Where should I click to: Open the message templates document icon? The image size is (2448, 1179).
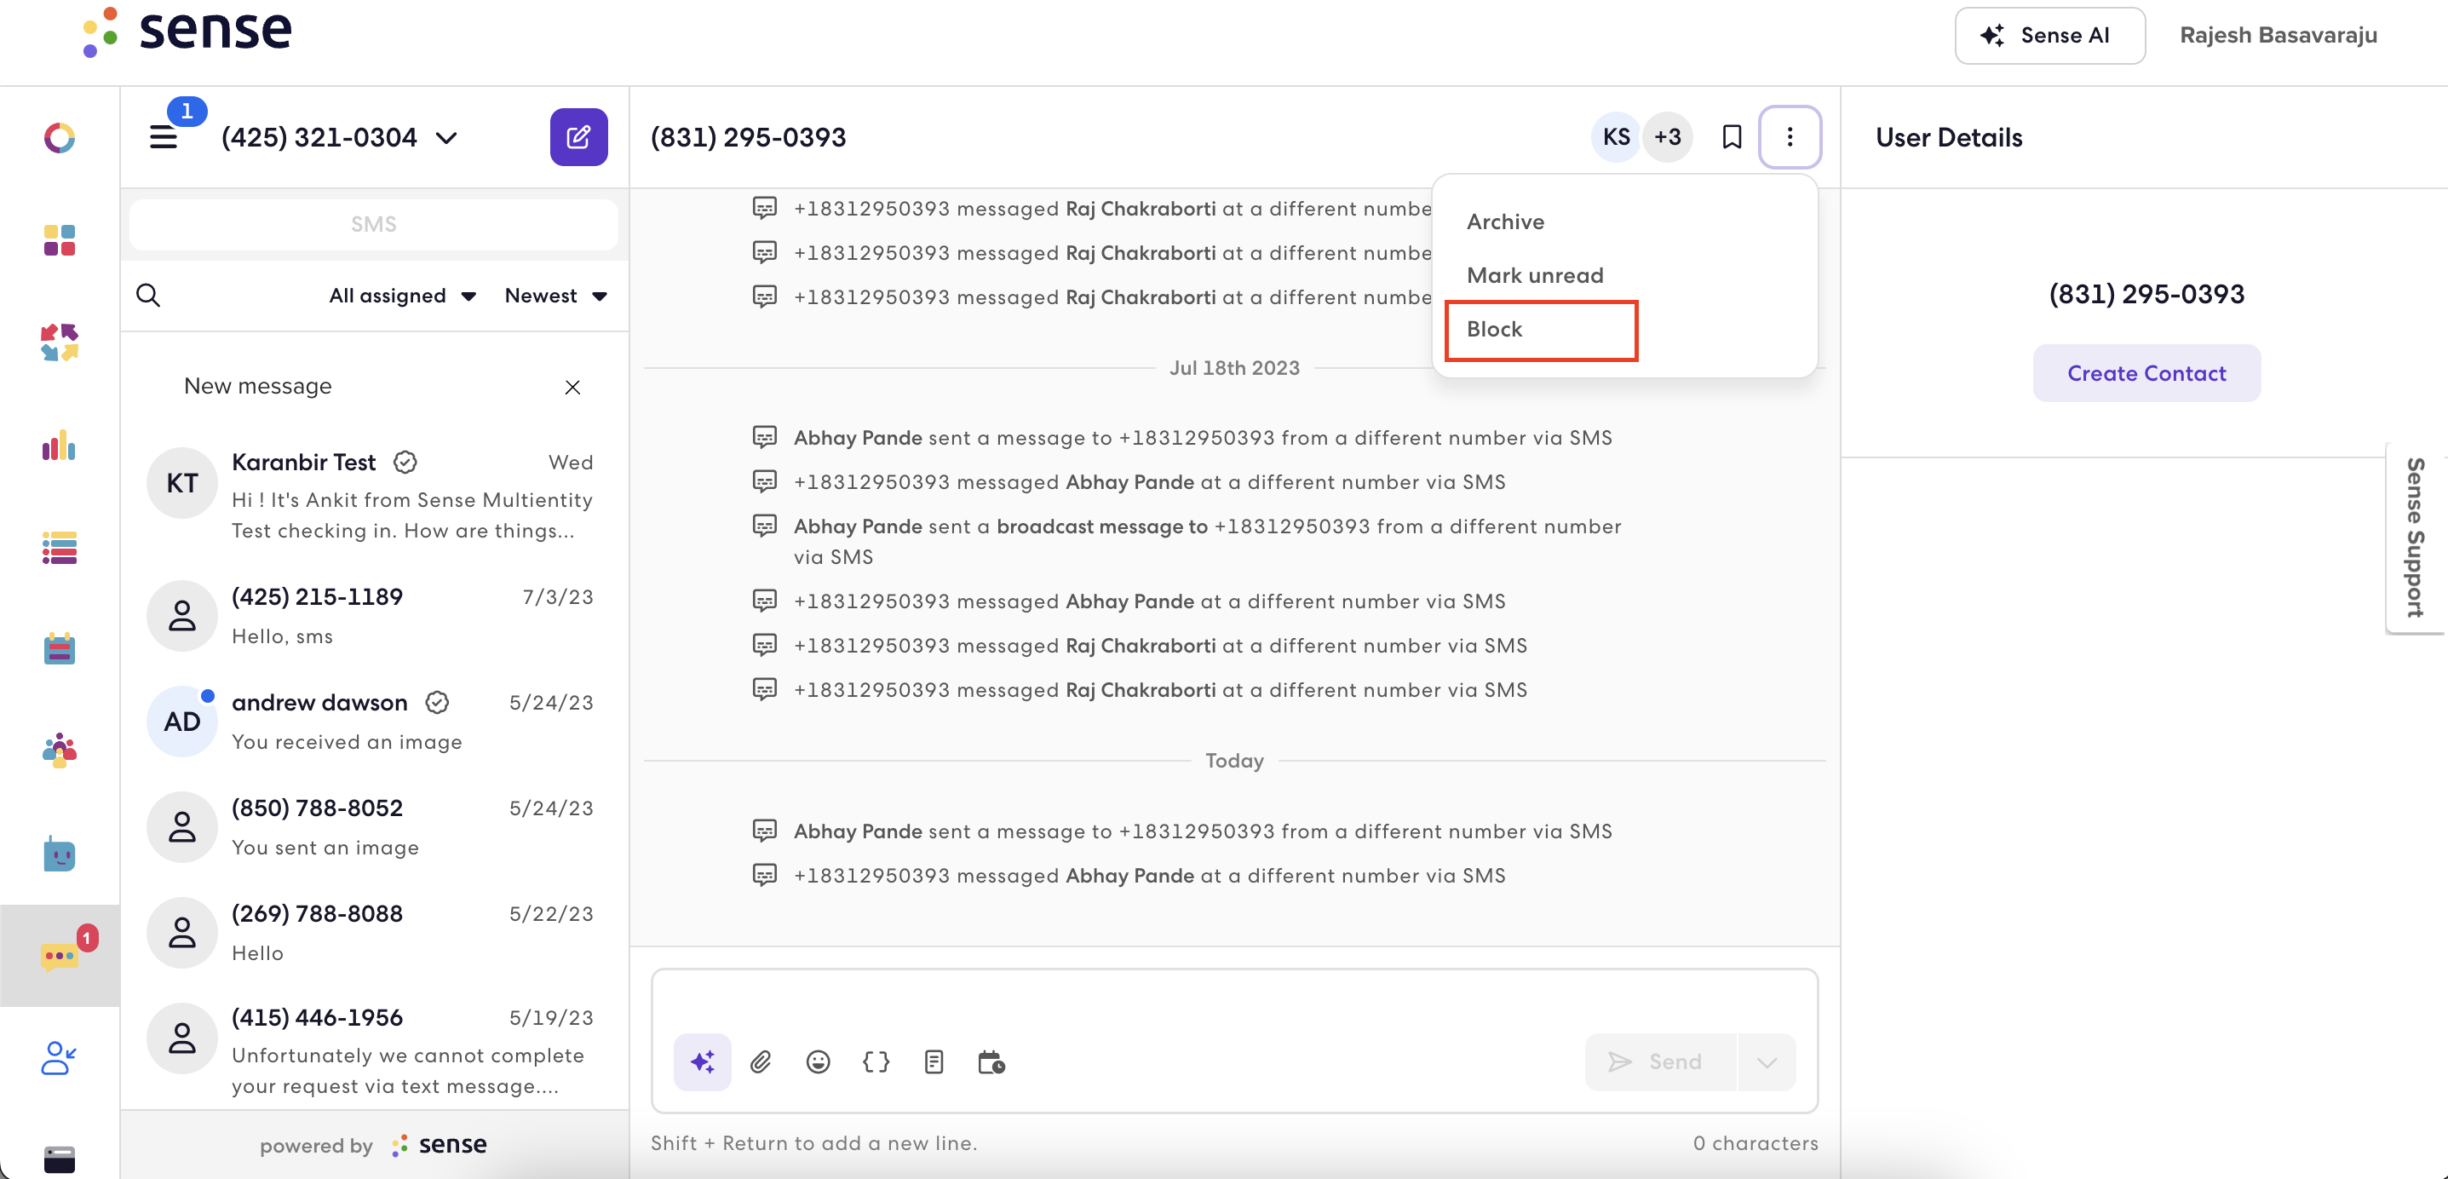[x=934, y=1061]
